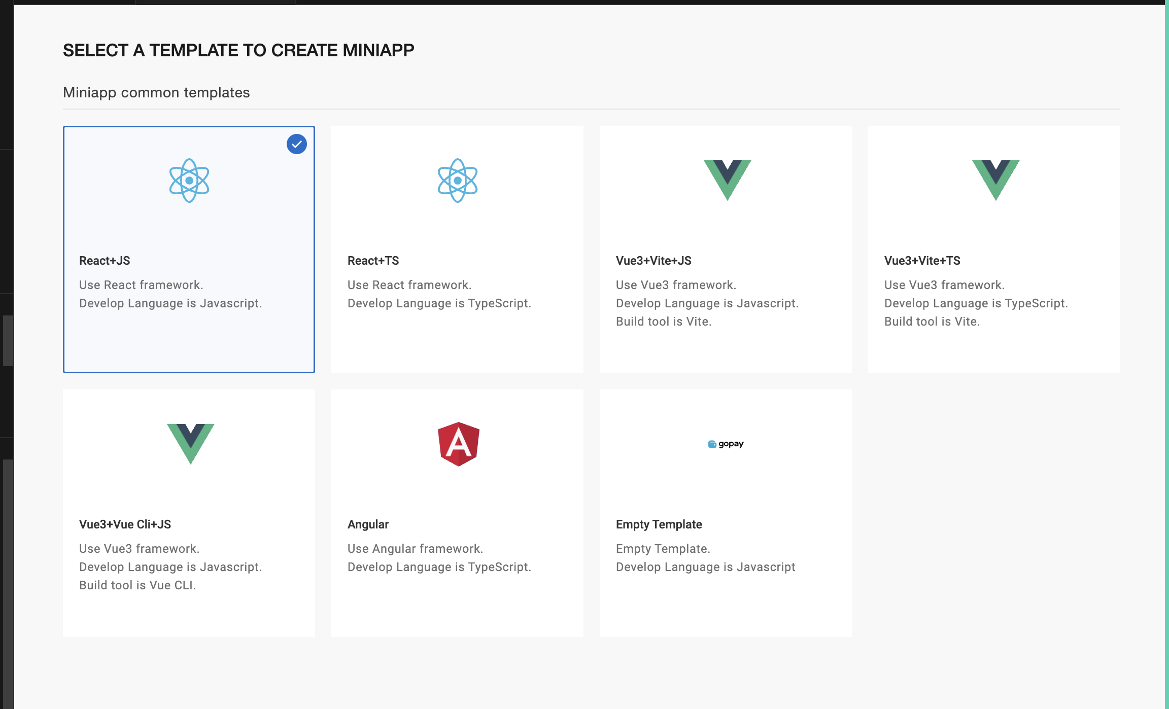Click 'Develop Language is TypeScript.' on the React+TS card
The width and height of the screenshot is (1169, 709).
439,303
